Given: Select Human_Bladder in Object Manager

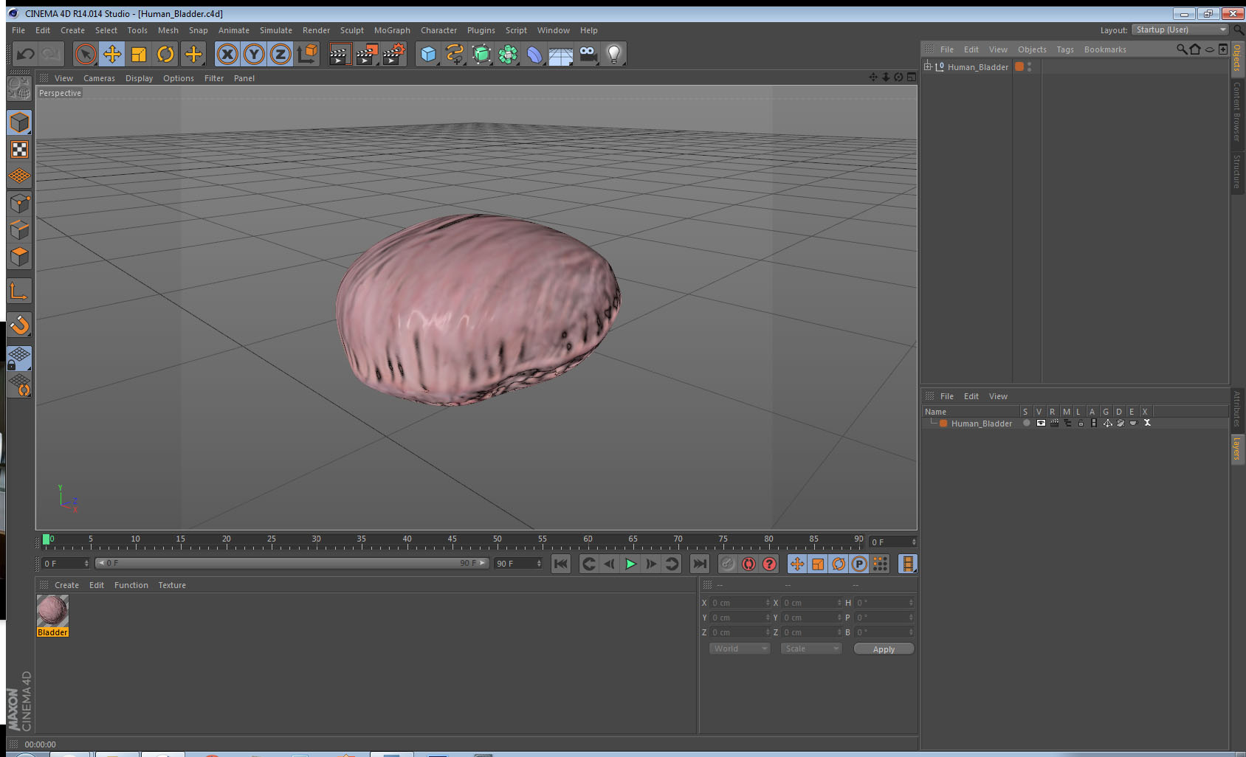Looking at the screenshot, I should tap(977, 67).
